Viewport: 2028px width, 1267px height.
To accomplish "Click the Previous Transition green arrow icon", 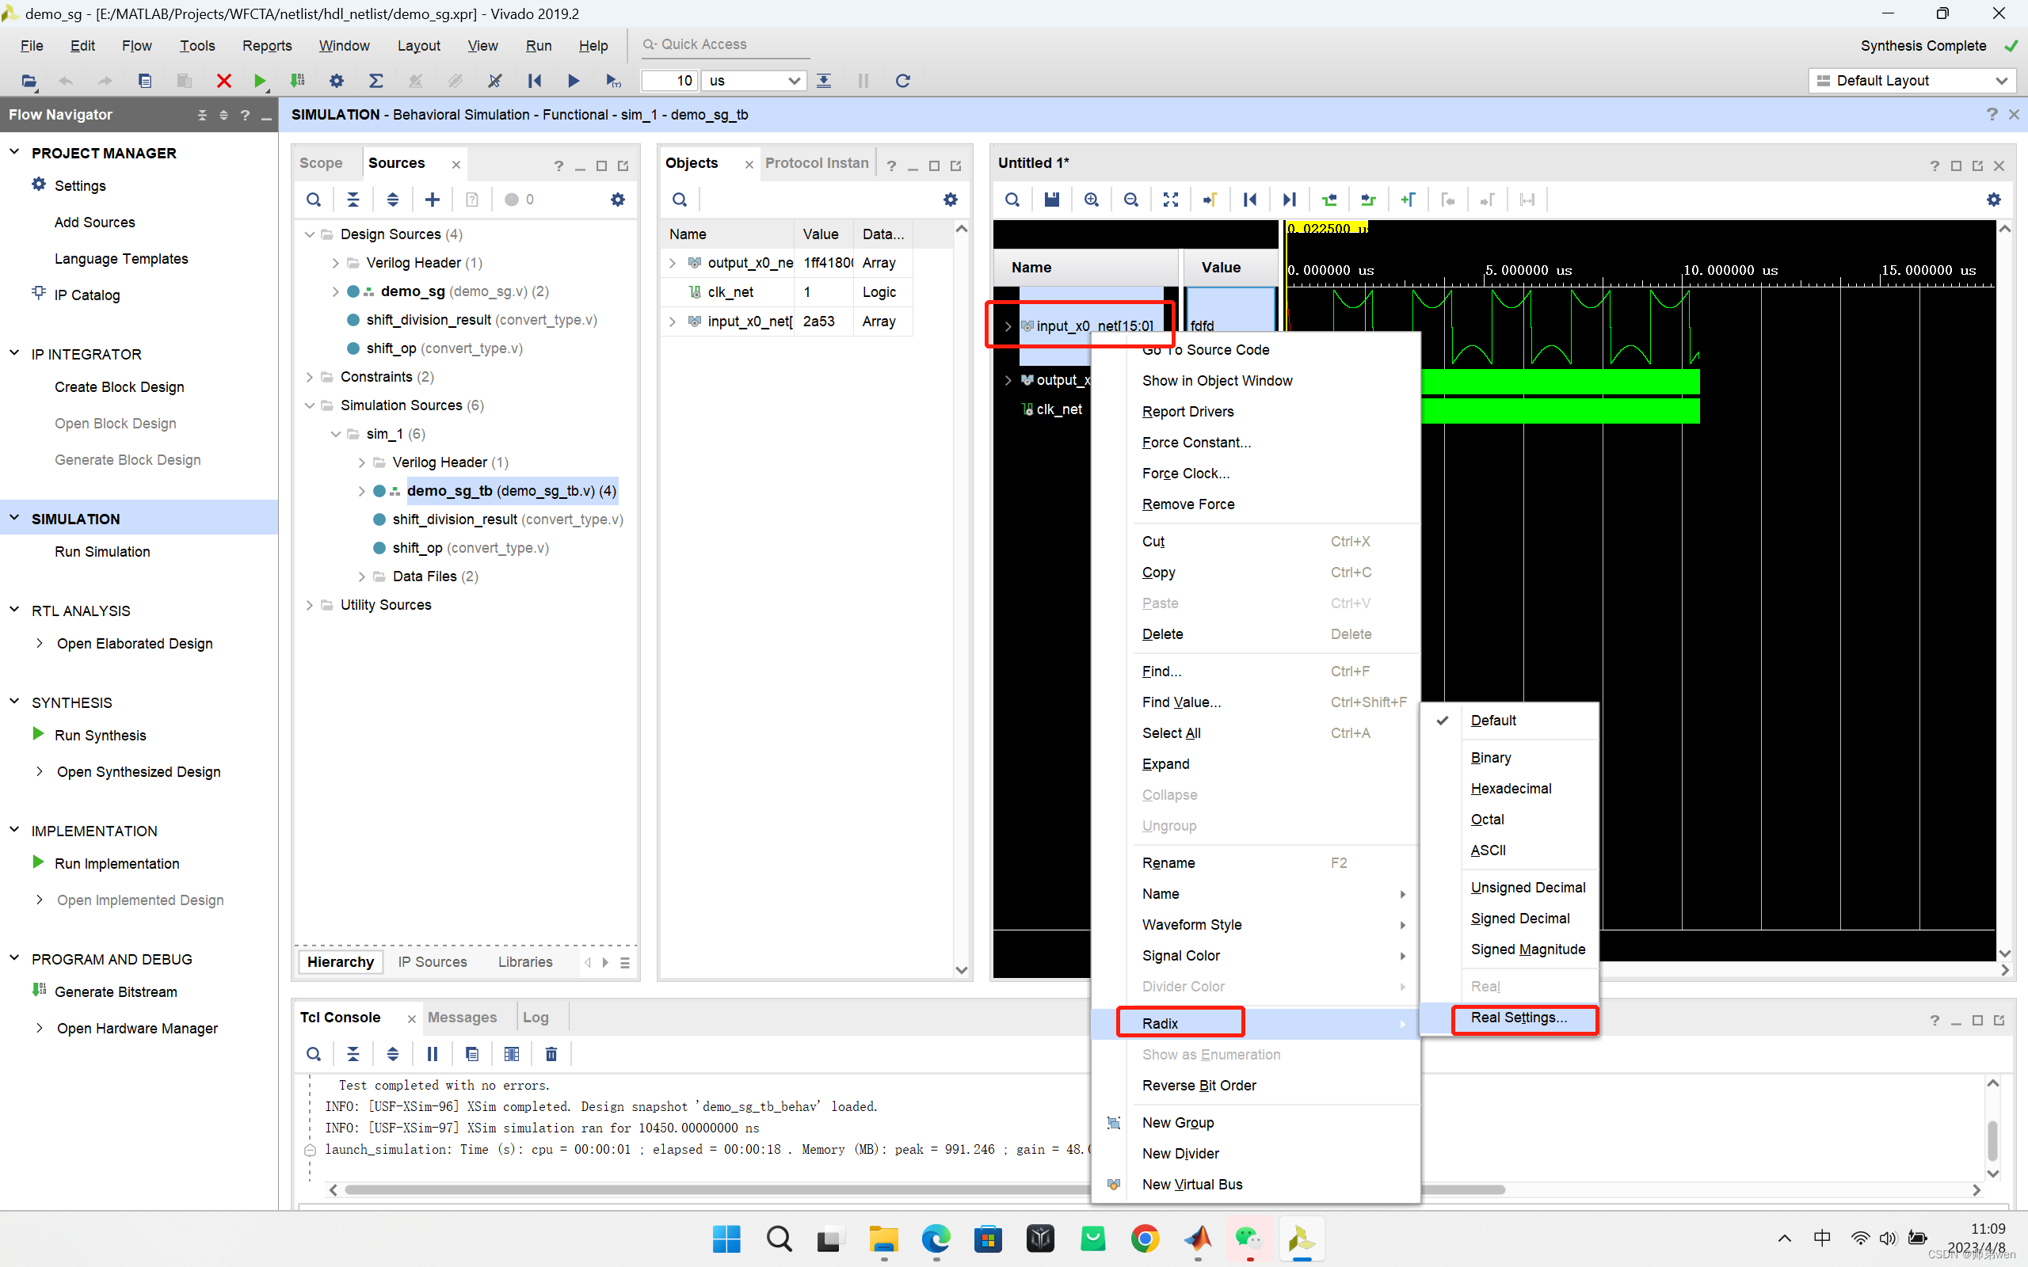I will 1329,200.
